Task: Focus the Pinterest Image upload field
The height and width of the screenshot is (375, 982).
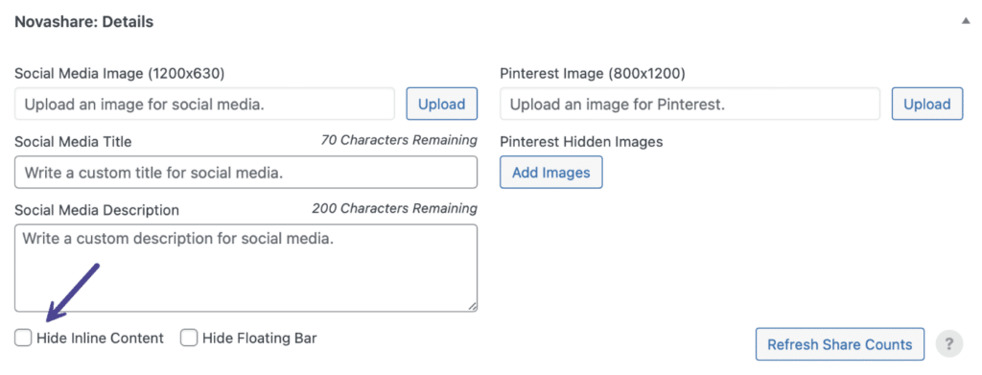Action: 690,104
